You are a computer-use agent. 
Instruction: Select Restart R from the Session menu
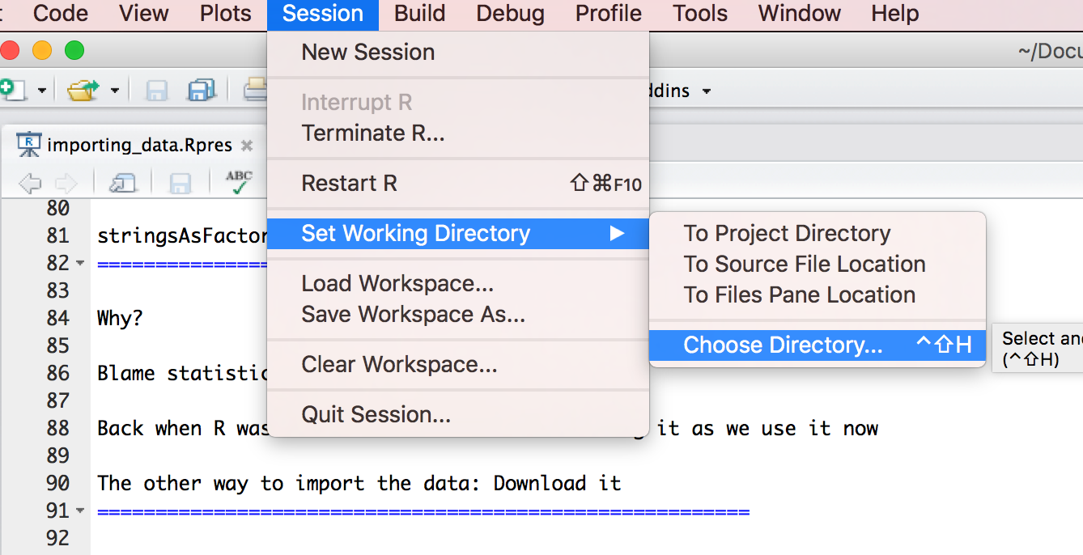[x=349, y=183]
